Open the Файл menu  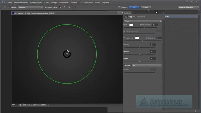10,3
